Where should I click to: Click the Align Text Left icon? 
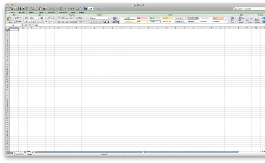point(59,22)
